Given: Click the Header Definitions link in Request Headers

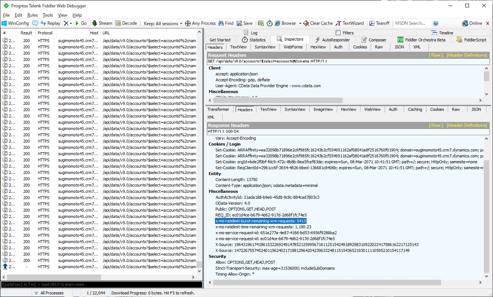Looking at the screenshot, I should point(466,55).
